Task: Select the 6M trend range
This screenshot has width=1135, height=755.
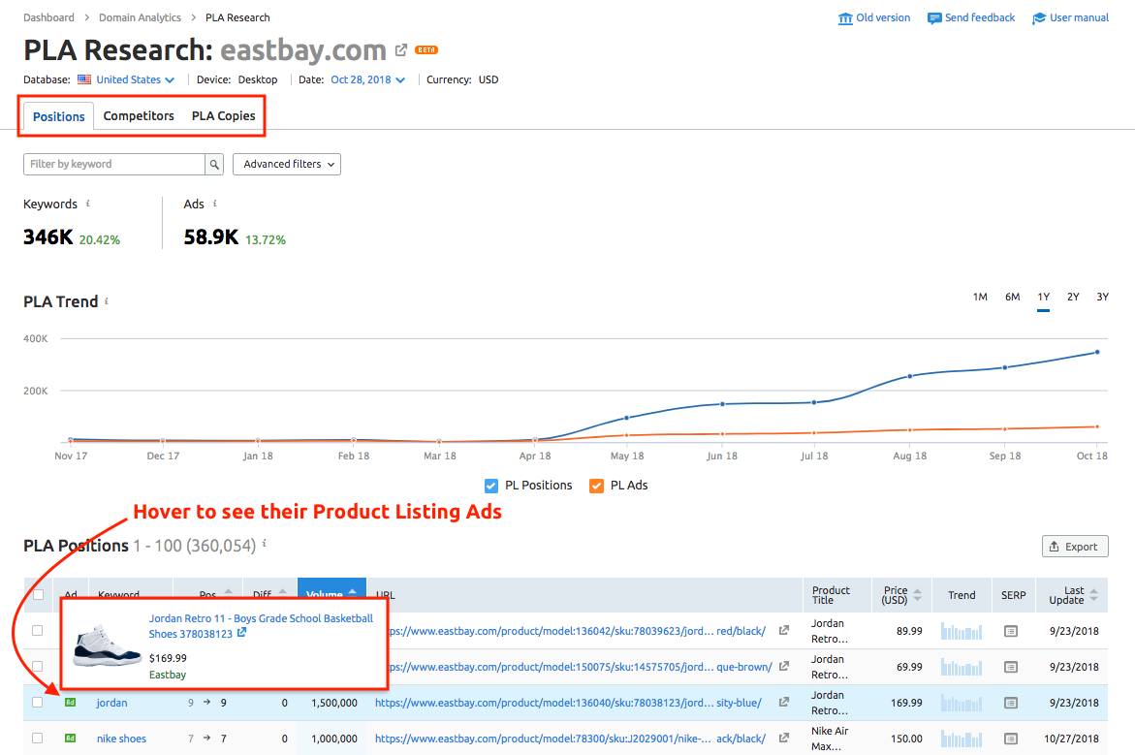Action: coord(1012,297)
